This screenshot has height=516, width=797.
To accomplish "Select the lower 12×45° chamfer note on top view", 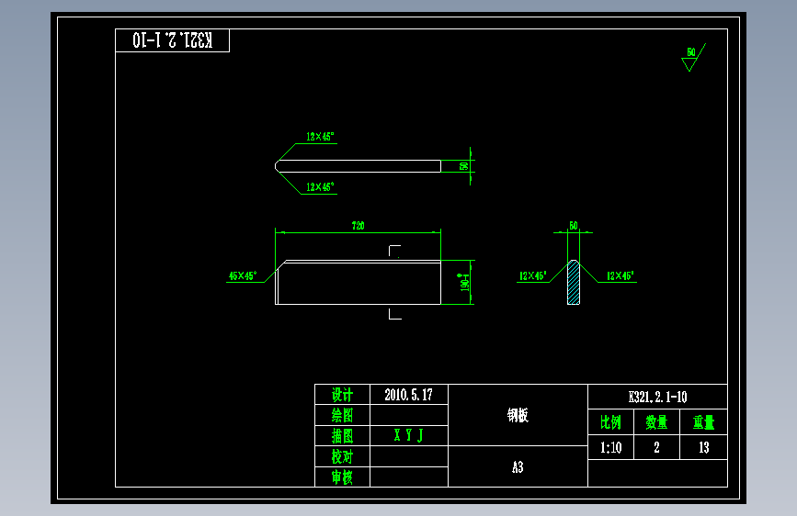I will 320,187.
